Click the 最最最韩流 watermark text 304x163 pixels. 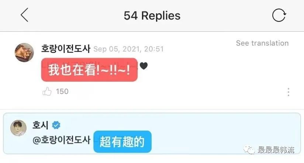[276, 150]
